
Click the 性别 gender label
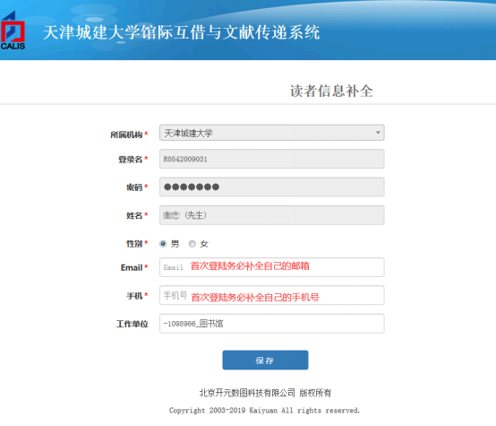[134, 244]
